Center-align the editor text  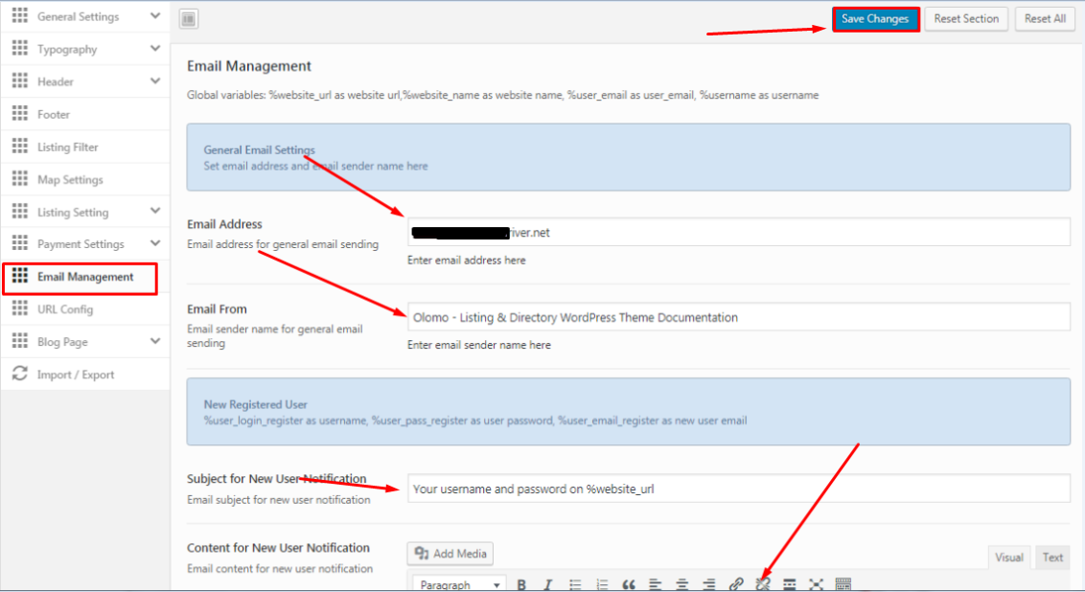click(x=682, y=584)
